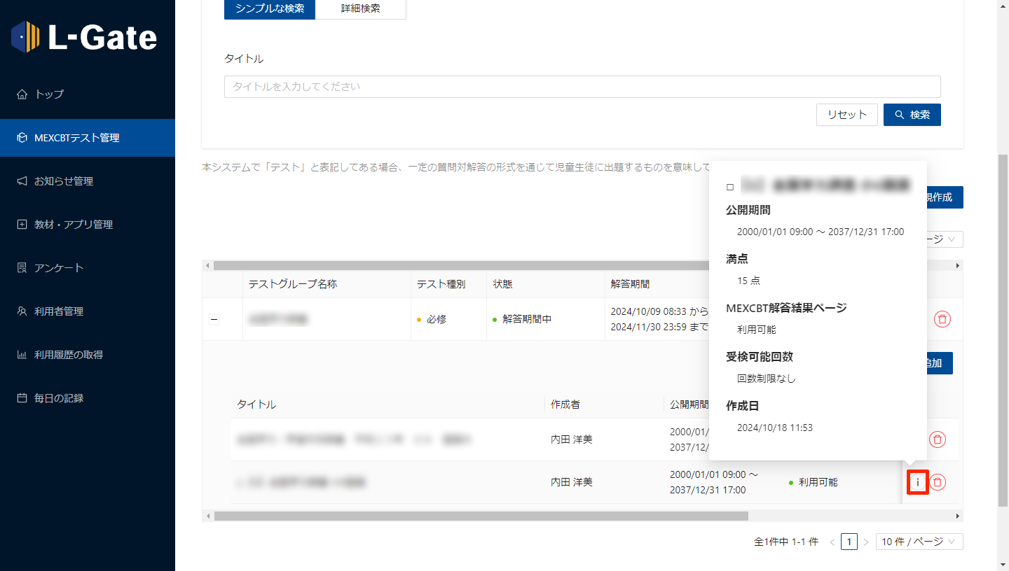Click the home icon beside トップ
Screen dimensions: 1009x571
(x=22, y=94)
